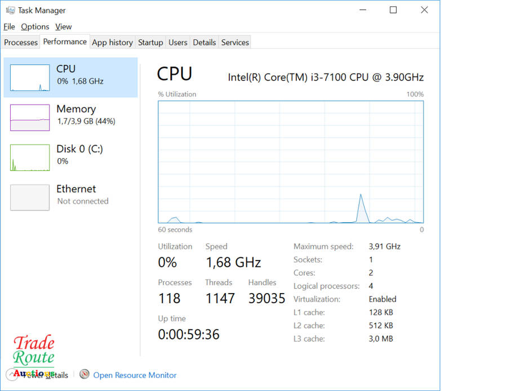Maximize the Task Manager window
507x391 pixels.
coord(393,10)
